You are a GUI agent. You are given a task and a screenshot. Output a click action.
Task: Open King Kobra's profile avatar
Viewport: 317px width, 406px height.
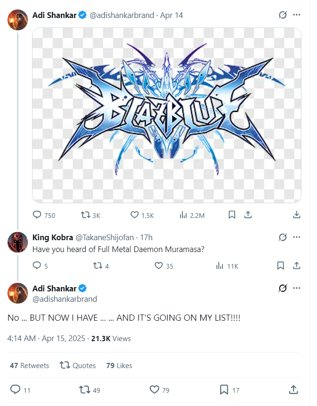(x=18, y=242)
